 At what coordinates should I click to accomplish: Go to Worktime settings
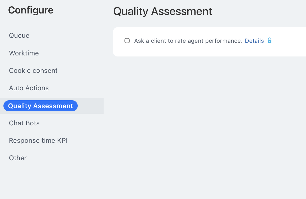pos(24,53)
